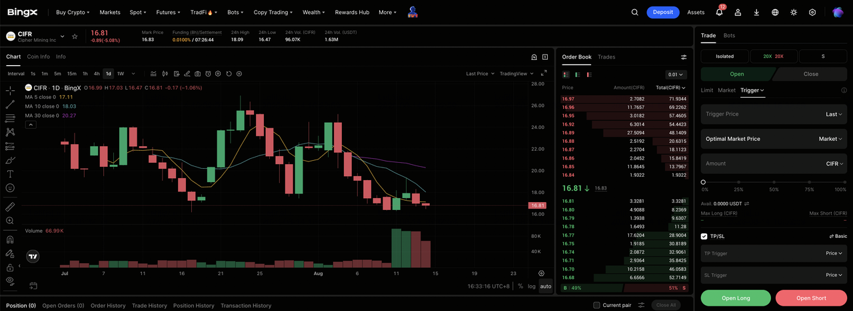Open language globe selector

point(775,12)
